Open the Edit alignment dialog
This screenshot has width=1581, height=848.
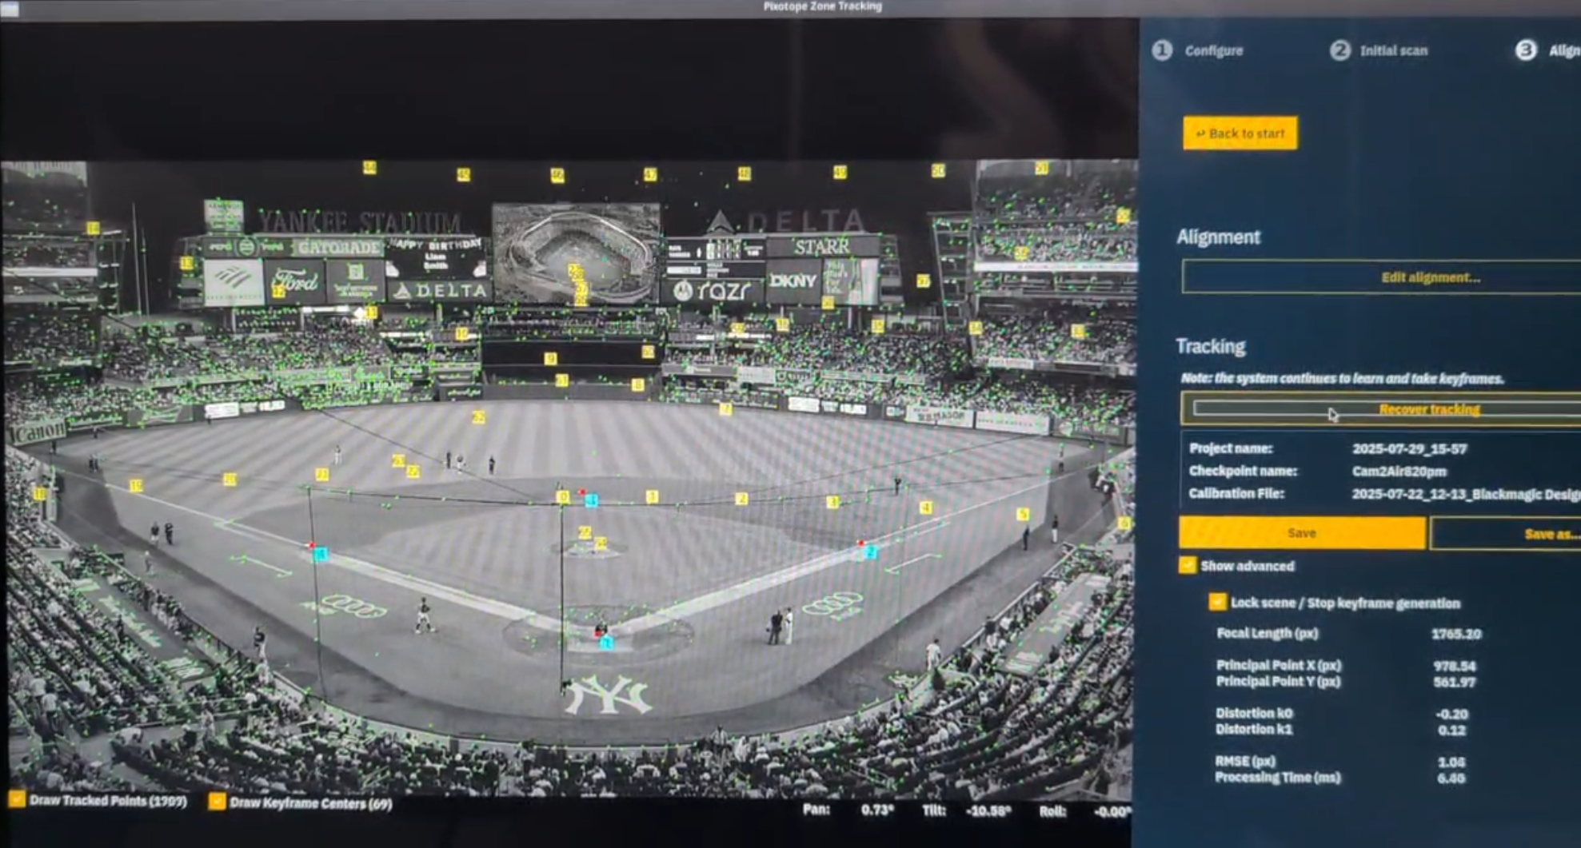pyautogui.click(x=1430, y=277)
